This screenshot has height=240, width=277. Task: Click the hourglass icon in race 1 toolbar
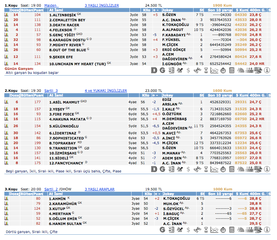pos(206,70)
